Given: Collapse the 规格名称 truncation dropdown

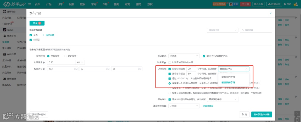Looking at the screenshot, I should (x=234, y=69).
